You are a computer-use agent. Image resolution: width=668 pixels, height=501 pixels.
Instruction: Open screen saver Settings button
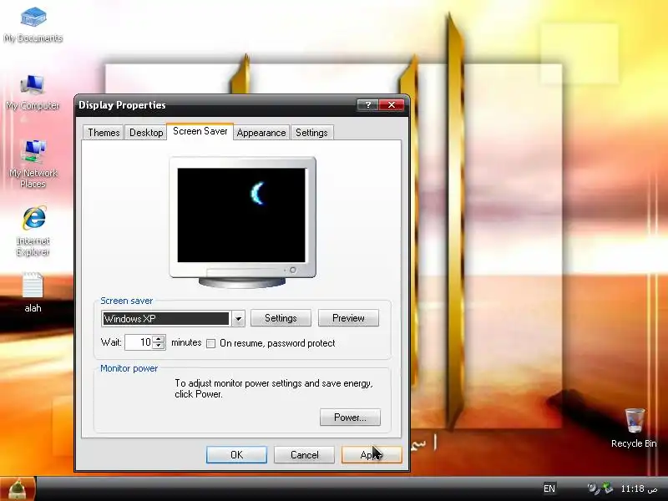pyautogui.click(x=281, y=318)
